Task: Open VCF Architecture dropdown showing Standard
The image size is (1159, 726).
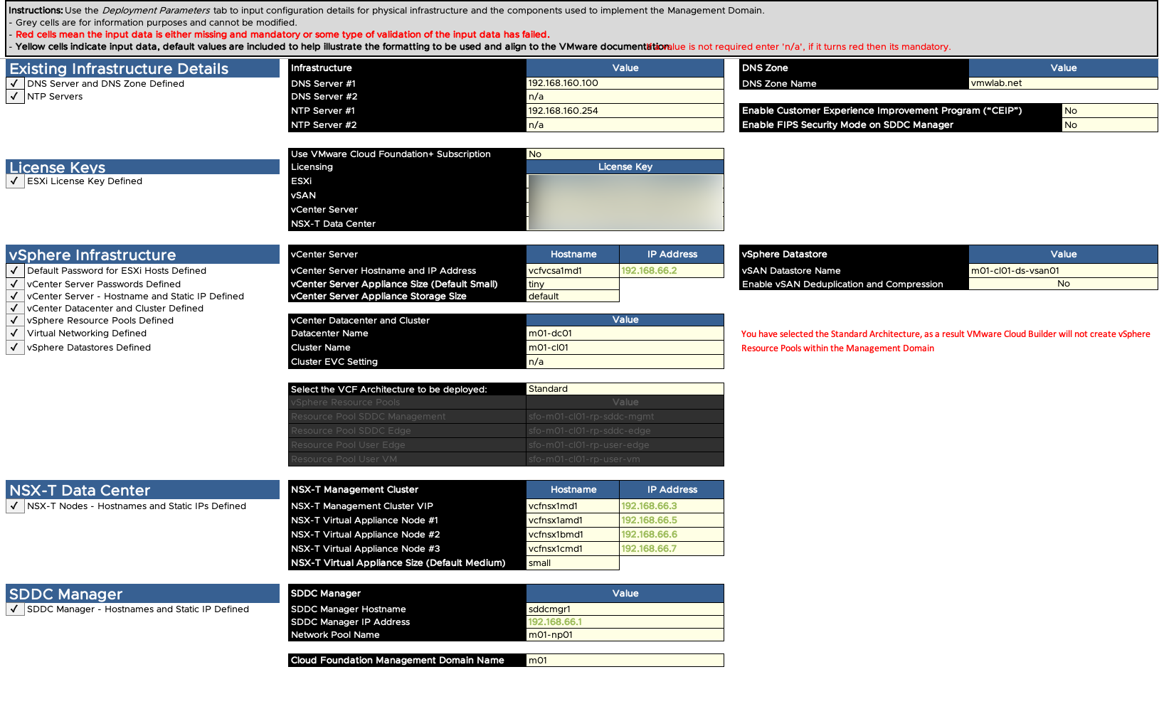Action: tap(625, 389)
